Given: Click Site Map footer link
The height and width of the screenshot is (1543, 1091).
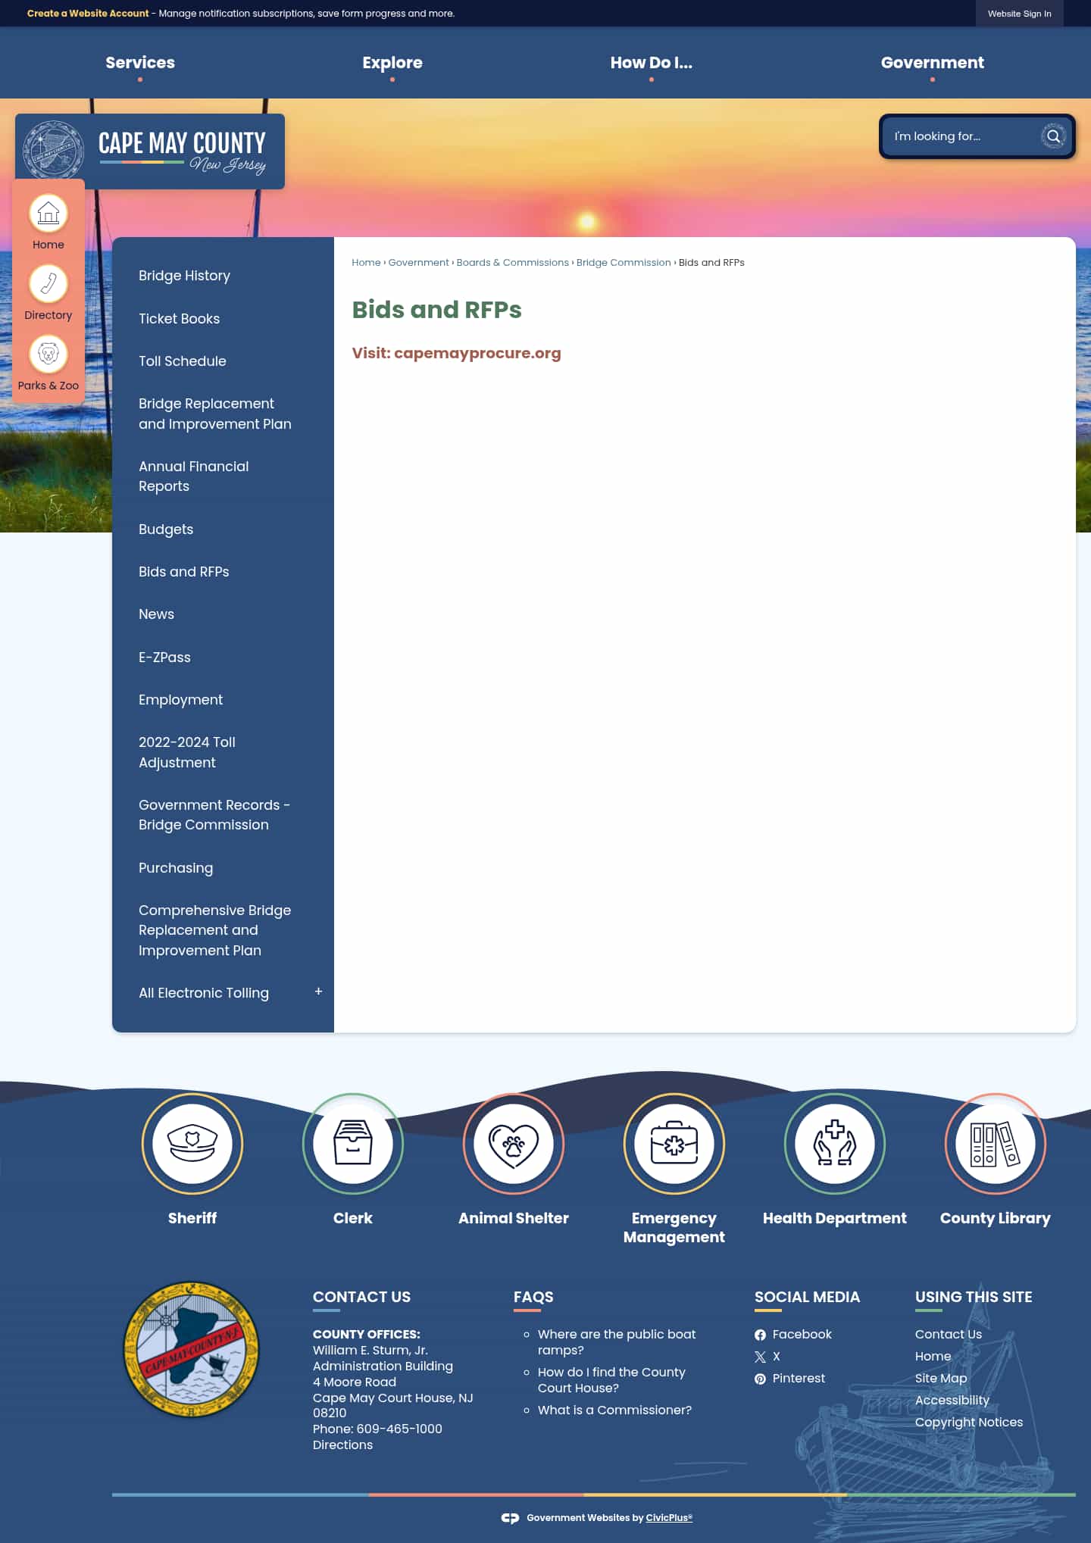Looking at the screenshot, I should pos(940,1379).
